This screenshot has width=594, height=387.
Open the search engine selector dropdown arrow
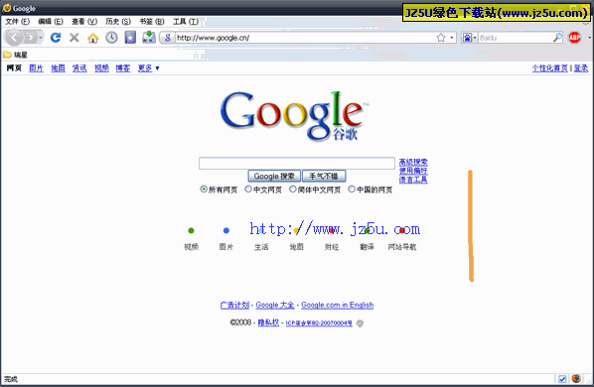coord(475,38)
